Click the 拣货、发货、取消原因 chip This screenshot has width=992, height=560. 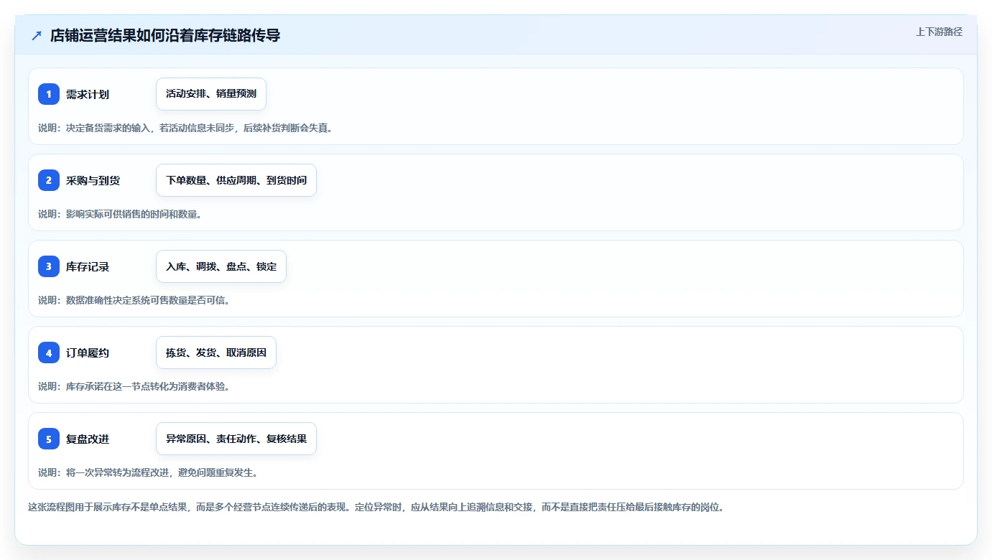tap(216, 353)
